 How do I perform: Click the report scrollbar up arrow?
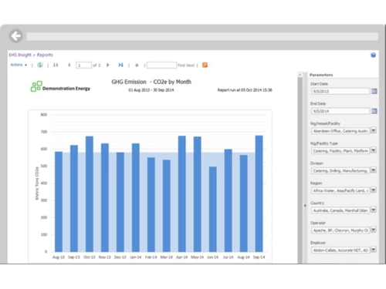point(300,75)
